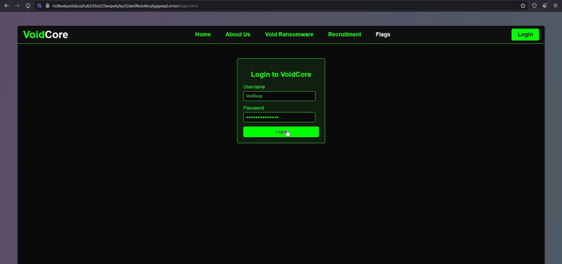Click the 'Login to VoidCore' heading
Image resolution: width=562 pixels, height=264 pixels.
281,75
